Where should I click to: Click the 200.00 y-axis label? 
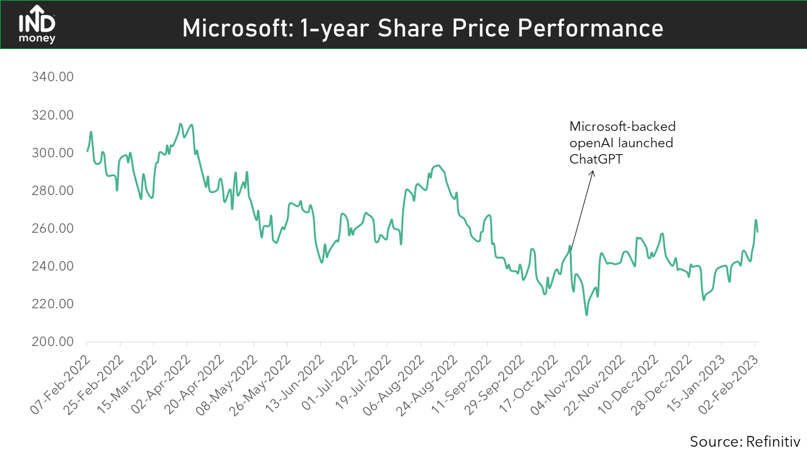tap(52, 342)
